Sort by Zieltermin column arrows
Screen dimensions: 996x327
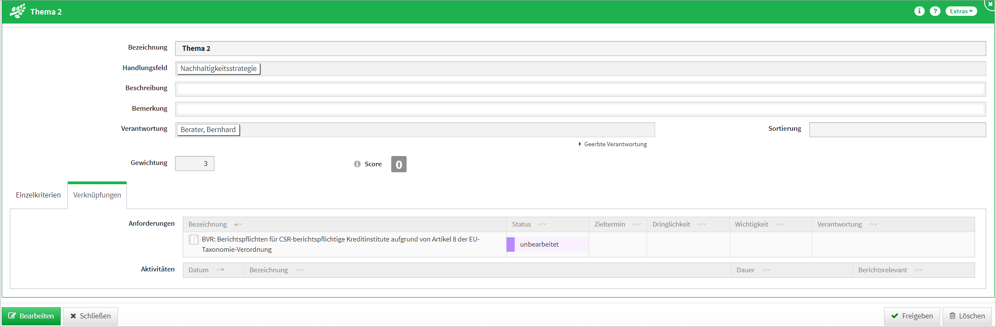pos(636,224)
